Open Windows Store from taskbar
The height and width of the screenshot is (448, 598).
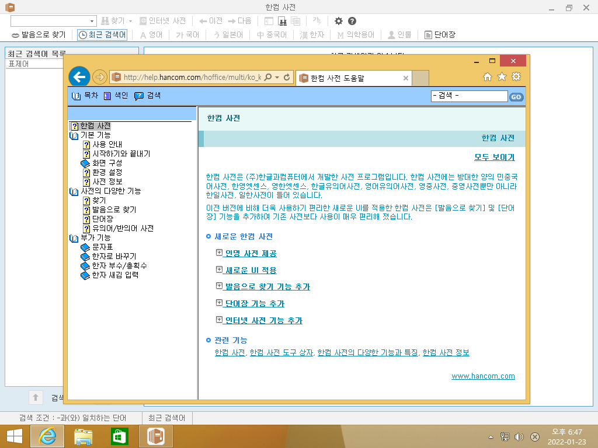point(119,436)
